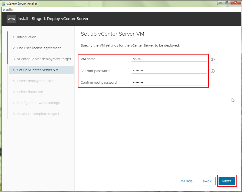Focus the VM name field
Screen dimensions: 242x192
point(169,59)
